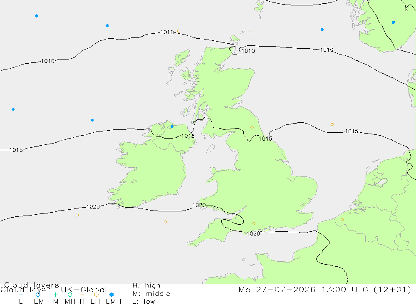416x305 pixels.
Task: Click the green circle MH legend symbol
Action: [70, 295]
